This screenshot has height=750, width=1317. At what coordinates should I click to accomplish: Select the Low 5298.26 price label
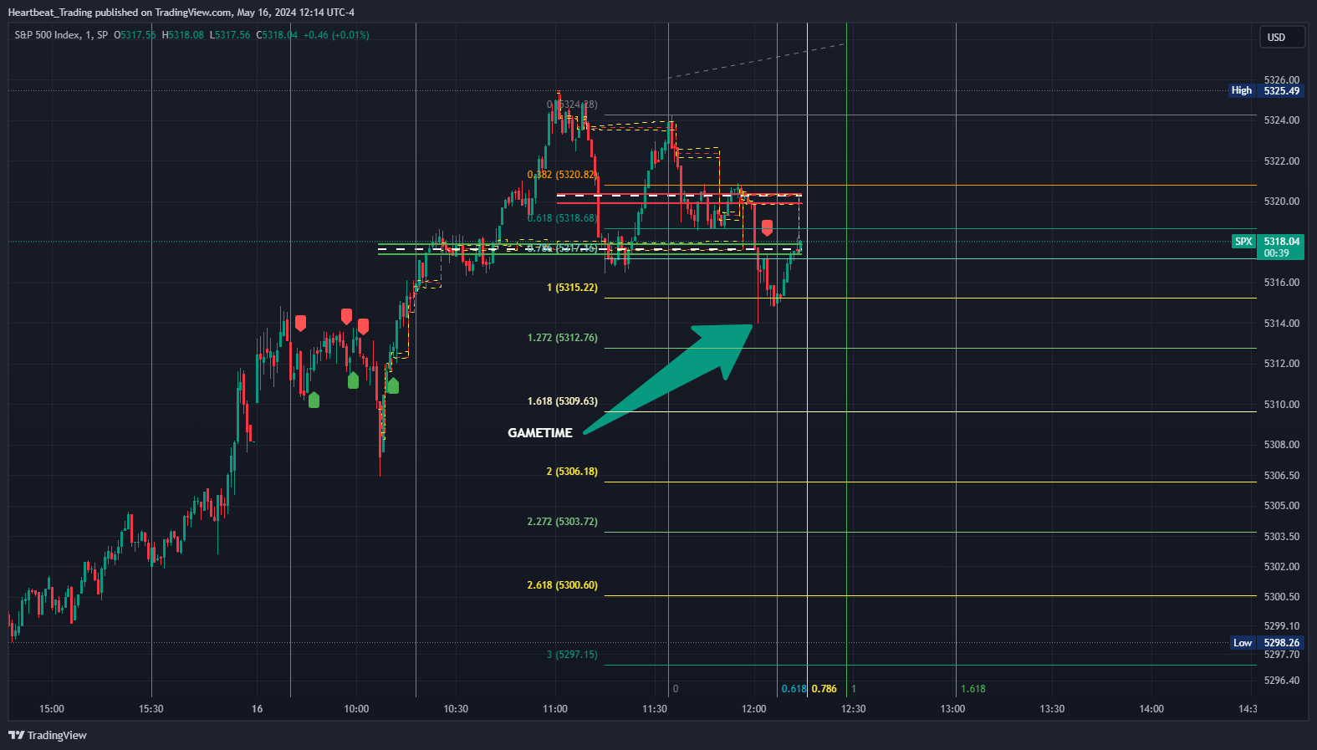1267,643
